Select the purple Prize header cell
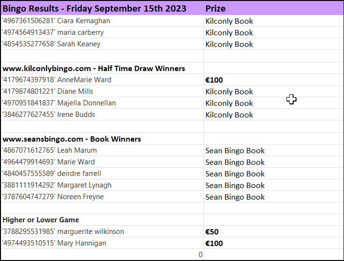The height and width of the screenshot is (261, 344). pos(274,9)
